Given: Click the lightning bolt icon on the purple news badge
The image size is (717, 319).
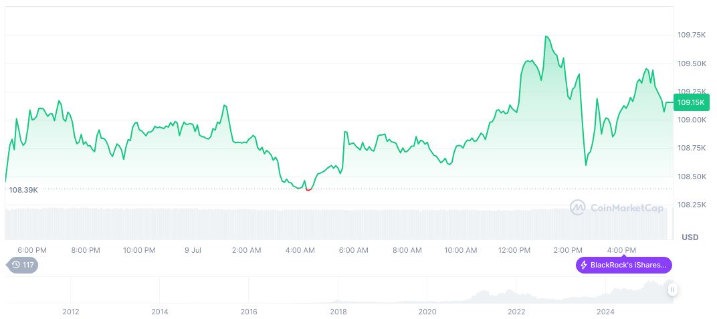Looking at the screenshot, I should pyautogui.click(x=584, y=265).
